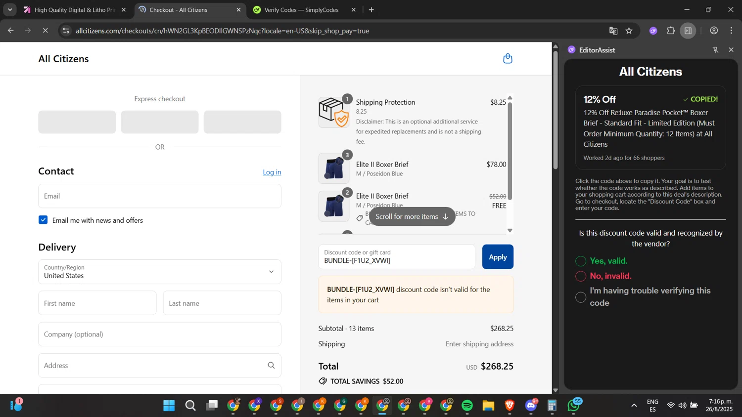Screen dimensions: 742x417
Task: Bookmark this page with the star icon
Action: point(629,31)
